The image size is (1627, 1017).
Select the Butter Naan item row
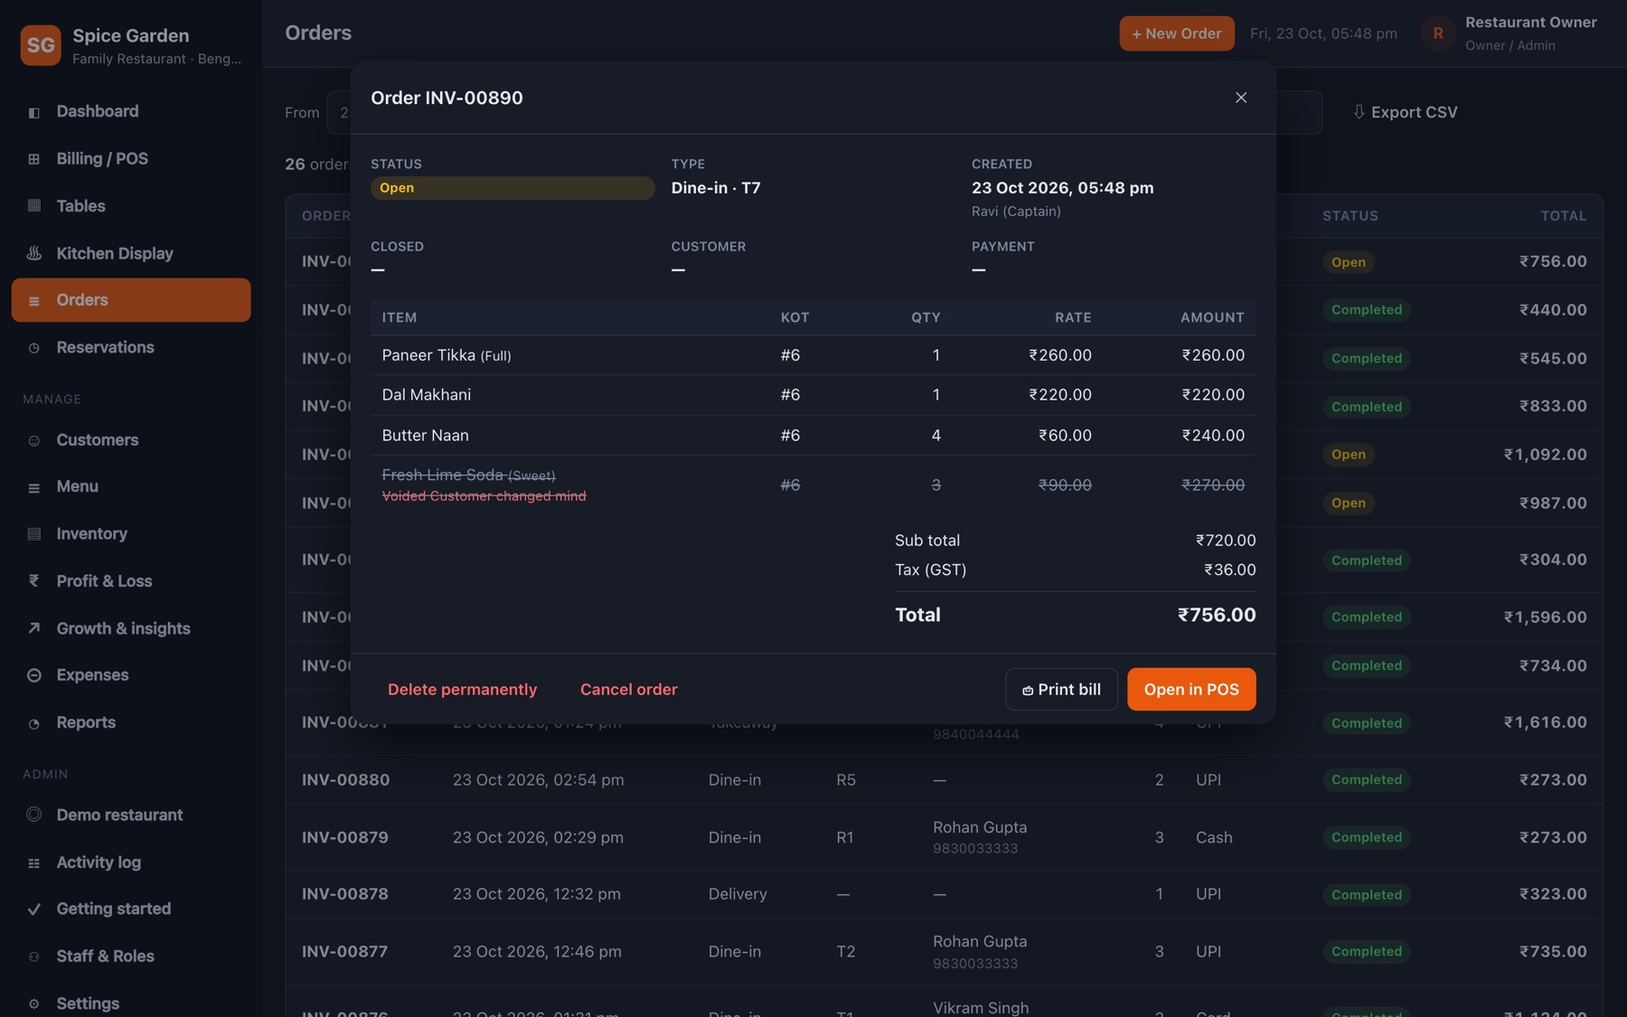tap(813, 435)
